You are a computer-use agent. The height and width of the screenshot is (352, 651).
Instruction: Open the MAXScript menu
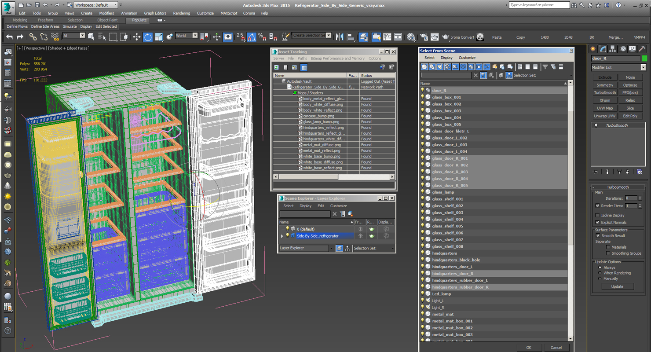pos(228,13)
